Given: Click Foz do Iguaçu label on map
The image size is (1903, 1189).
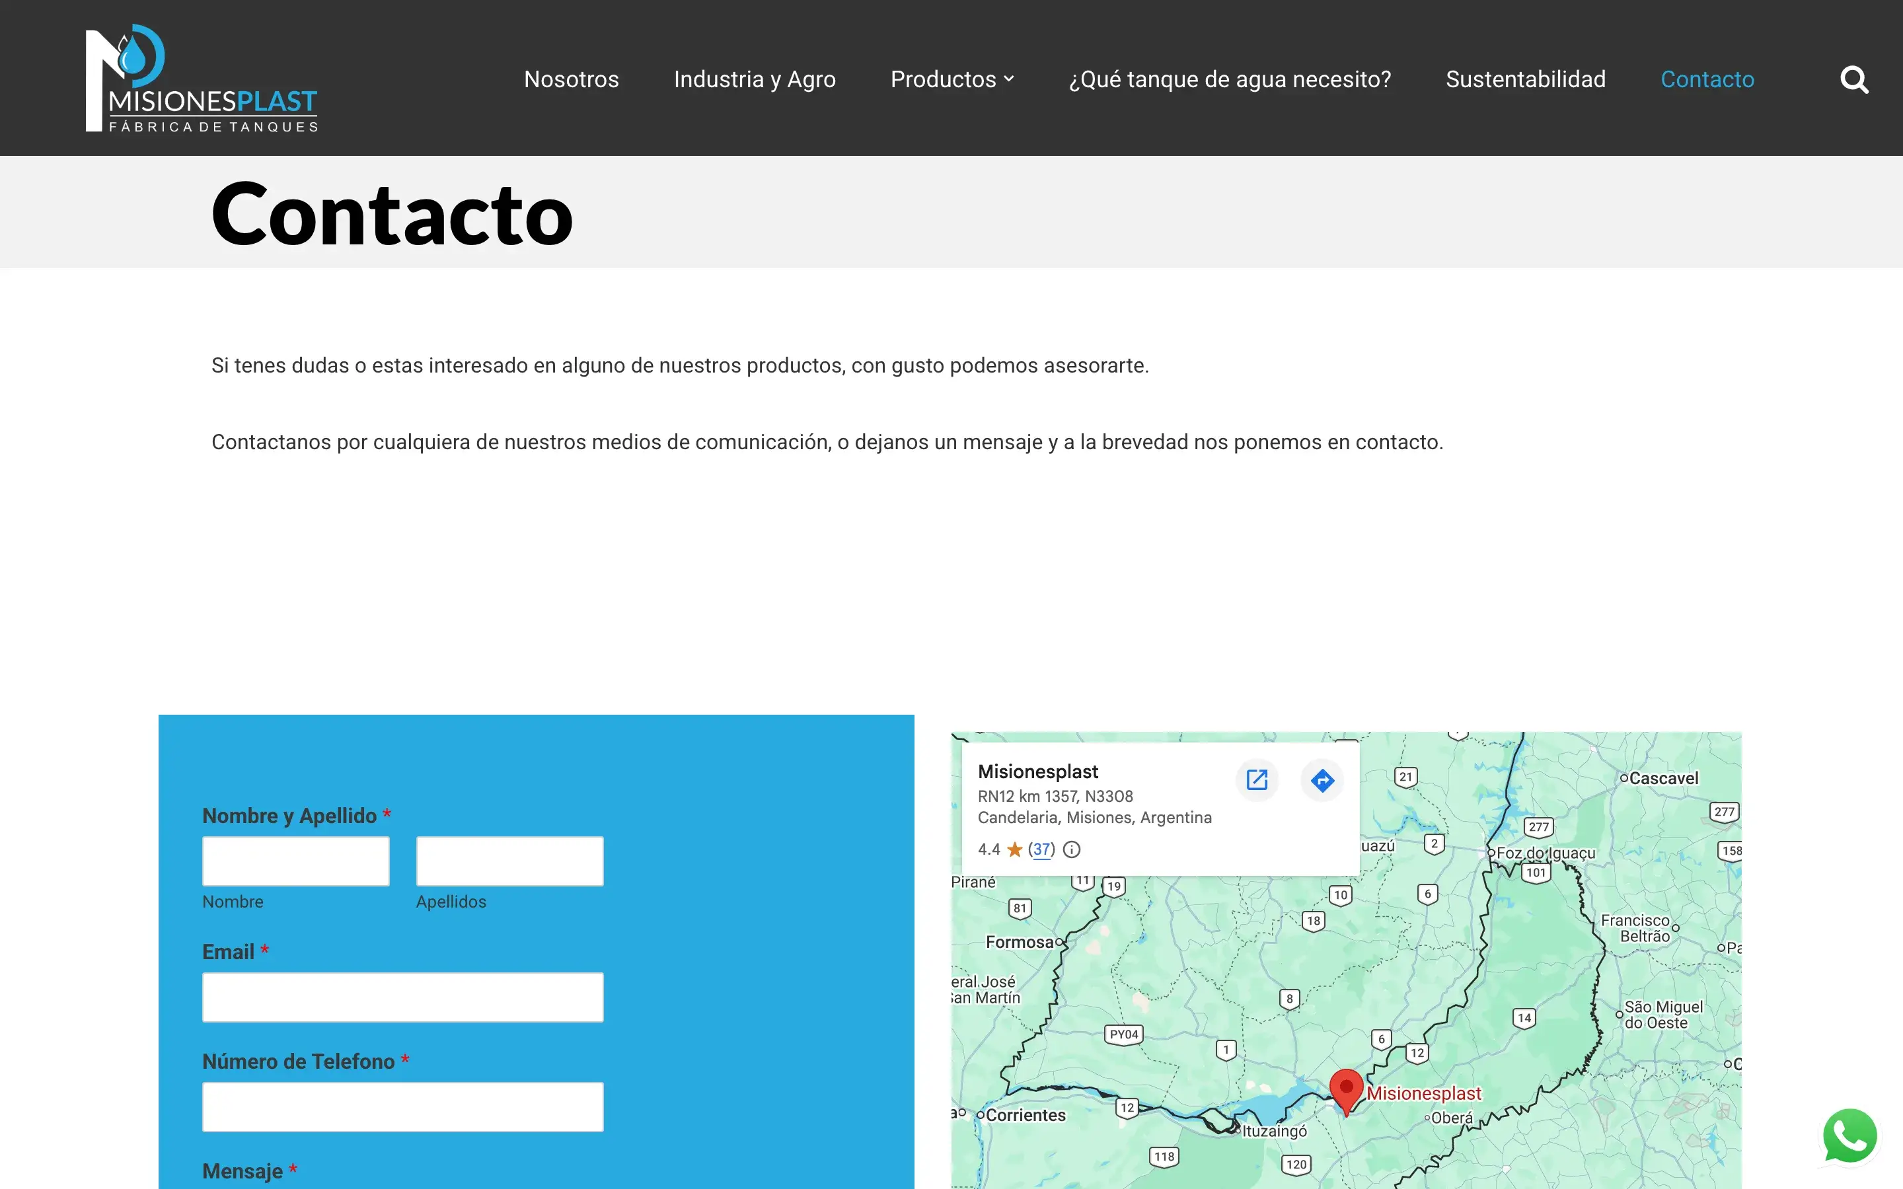Looking at the screenshot, I should click(x=1546, y=852).
